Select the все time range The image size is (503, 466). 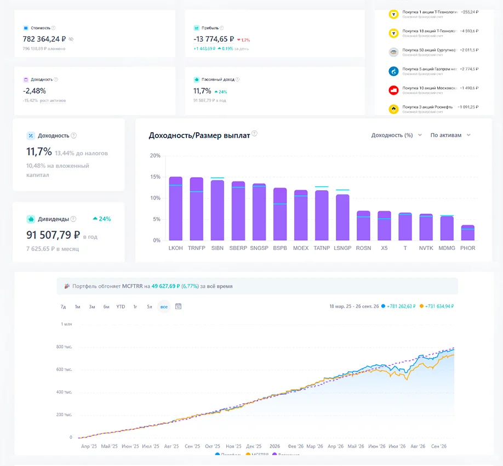pos(164,307)
